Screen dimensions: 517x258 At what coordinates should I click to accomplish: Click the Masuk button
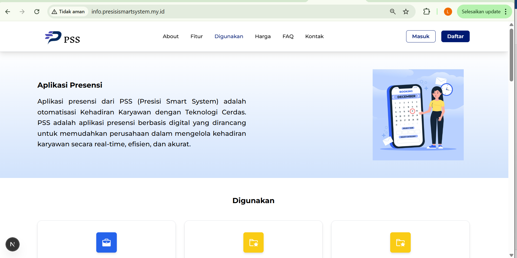(420, 36)
